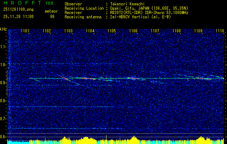
Task: Click the HROFFT title text
Action: coord(22,3)
